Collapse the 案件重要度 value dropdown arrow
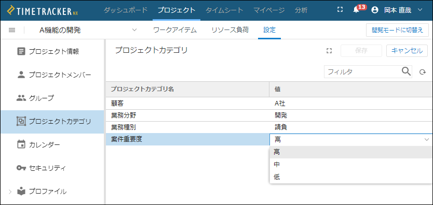Viewport: 433px width, 205px height. click(426, 139)
